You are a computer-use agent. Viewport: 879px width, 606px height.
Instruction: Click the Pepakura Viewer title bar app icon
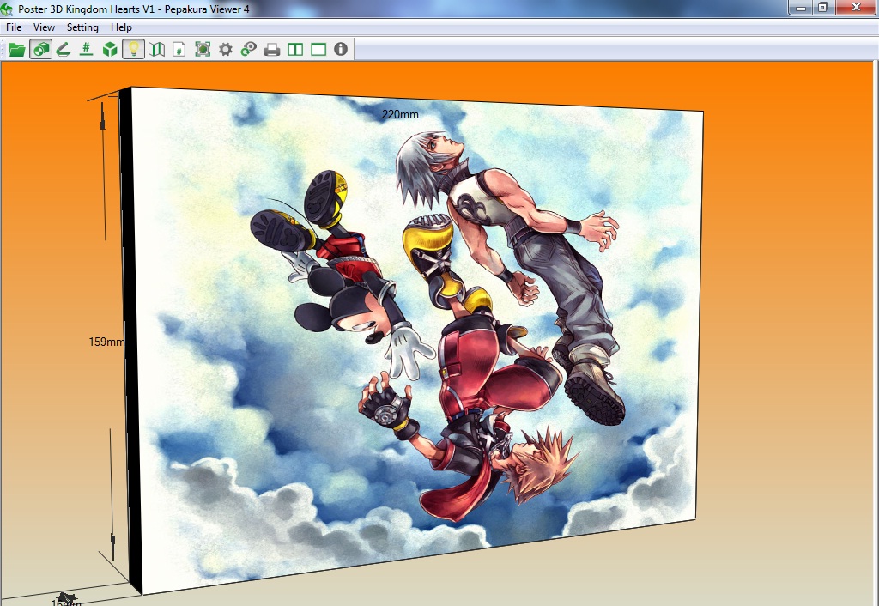(7, 9)
